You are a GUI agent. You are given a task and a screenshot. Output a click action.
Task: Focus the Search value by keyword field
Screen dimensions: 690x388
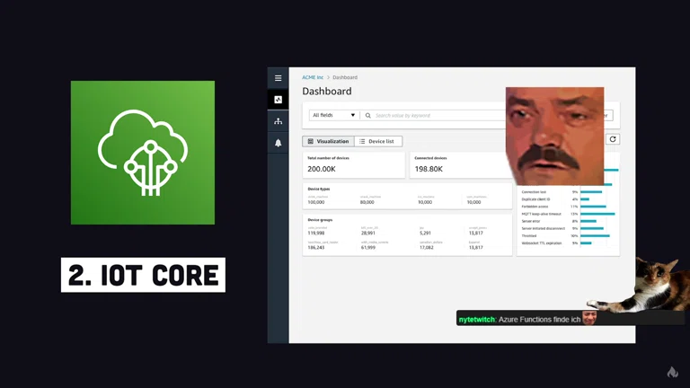coord(433,116)
